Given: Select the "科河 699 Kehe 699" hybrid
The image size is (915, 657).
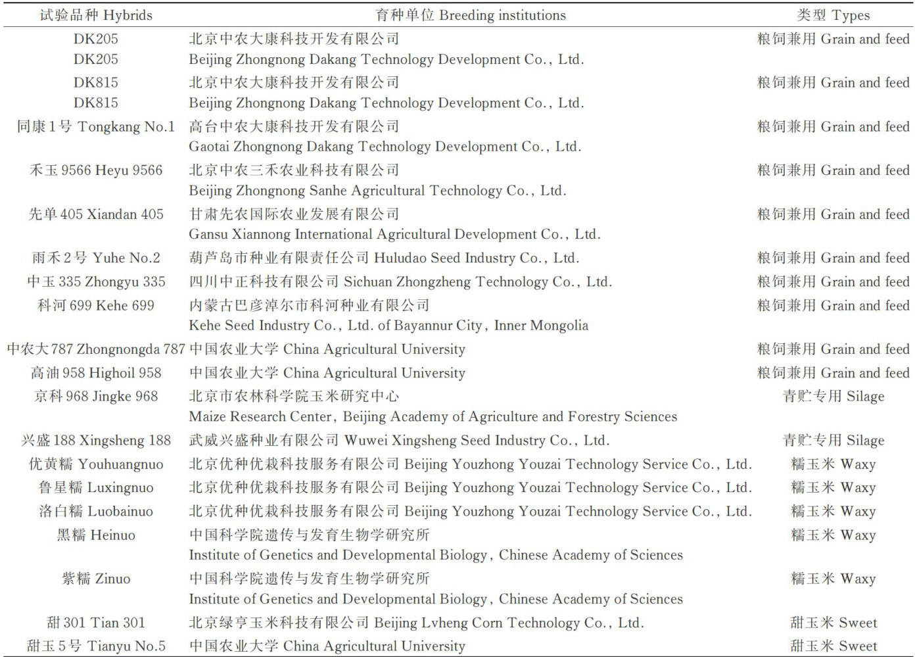Looking at the screenshot, I should pyautogui.click(x=96, y=306).
